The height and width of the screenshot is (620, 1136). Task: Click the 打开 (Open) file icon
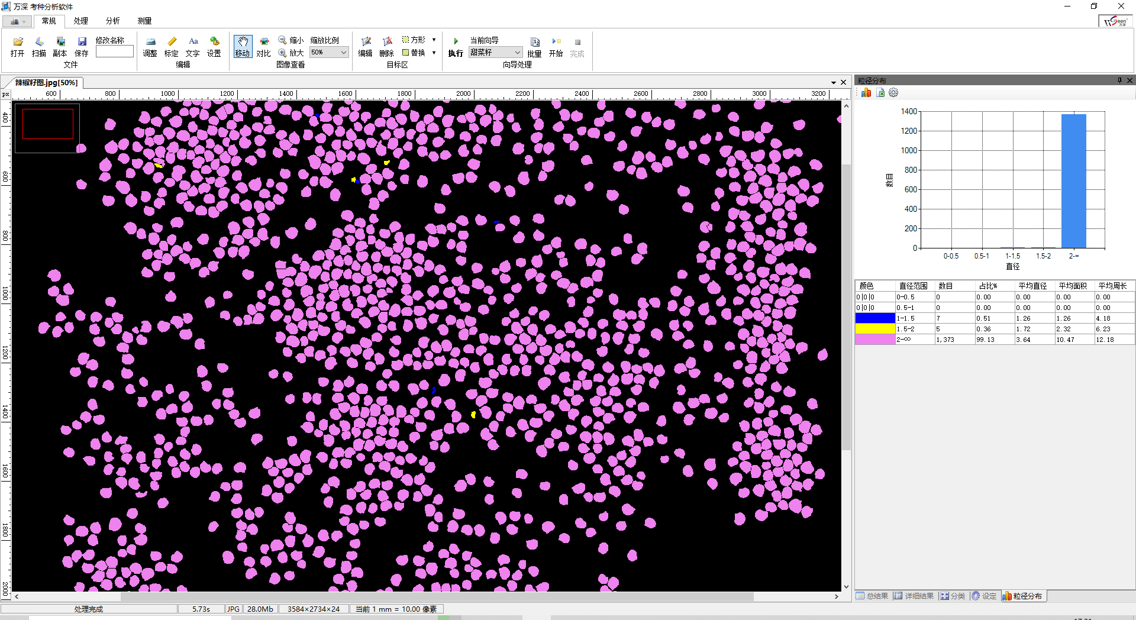click(18, 42)
